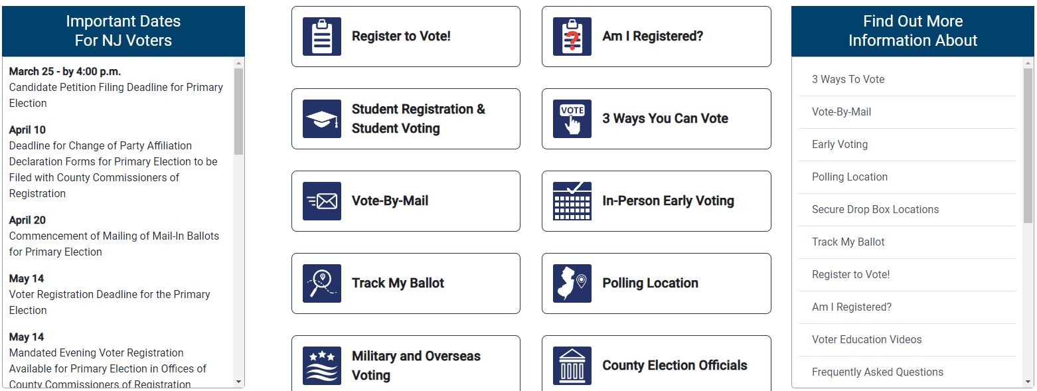Open Secure Drop Box Locations link
Screen dimensions: 1037x391
point(875,209)
